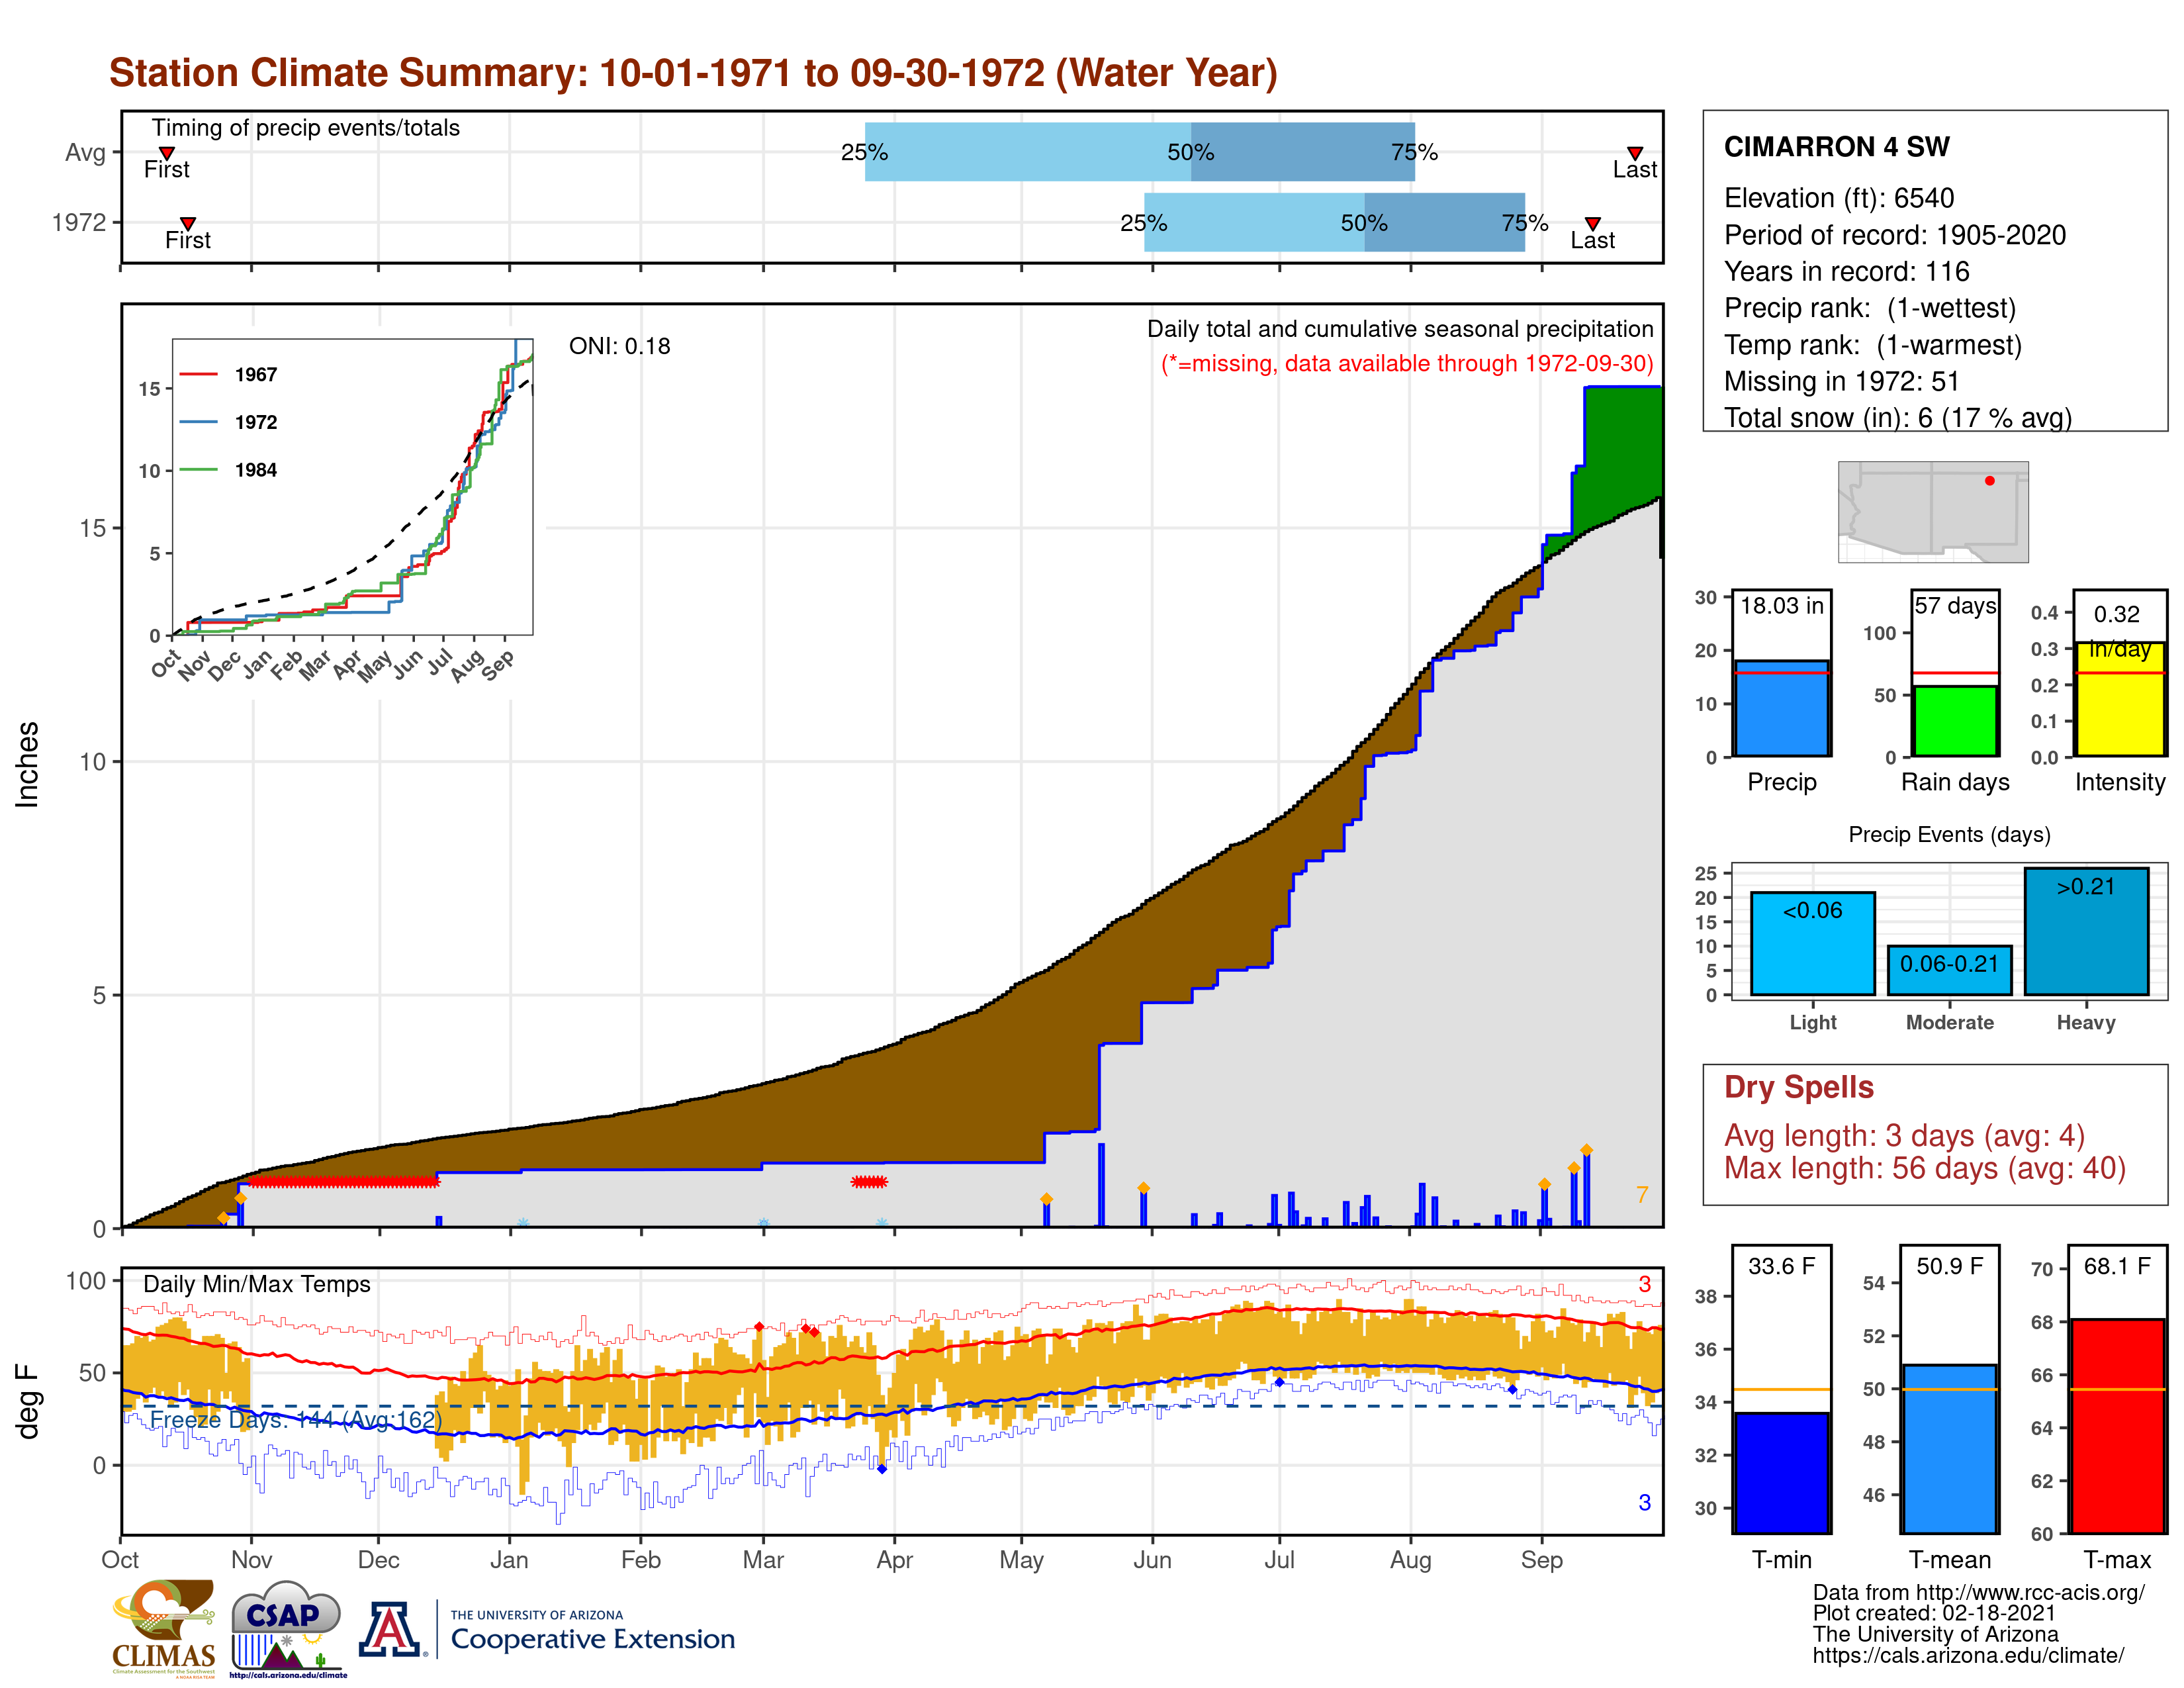Click the 1967 red legend line
This screenshot has width=2184, height=1688.
[198, 374]
